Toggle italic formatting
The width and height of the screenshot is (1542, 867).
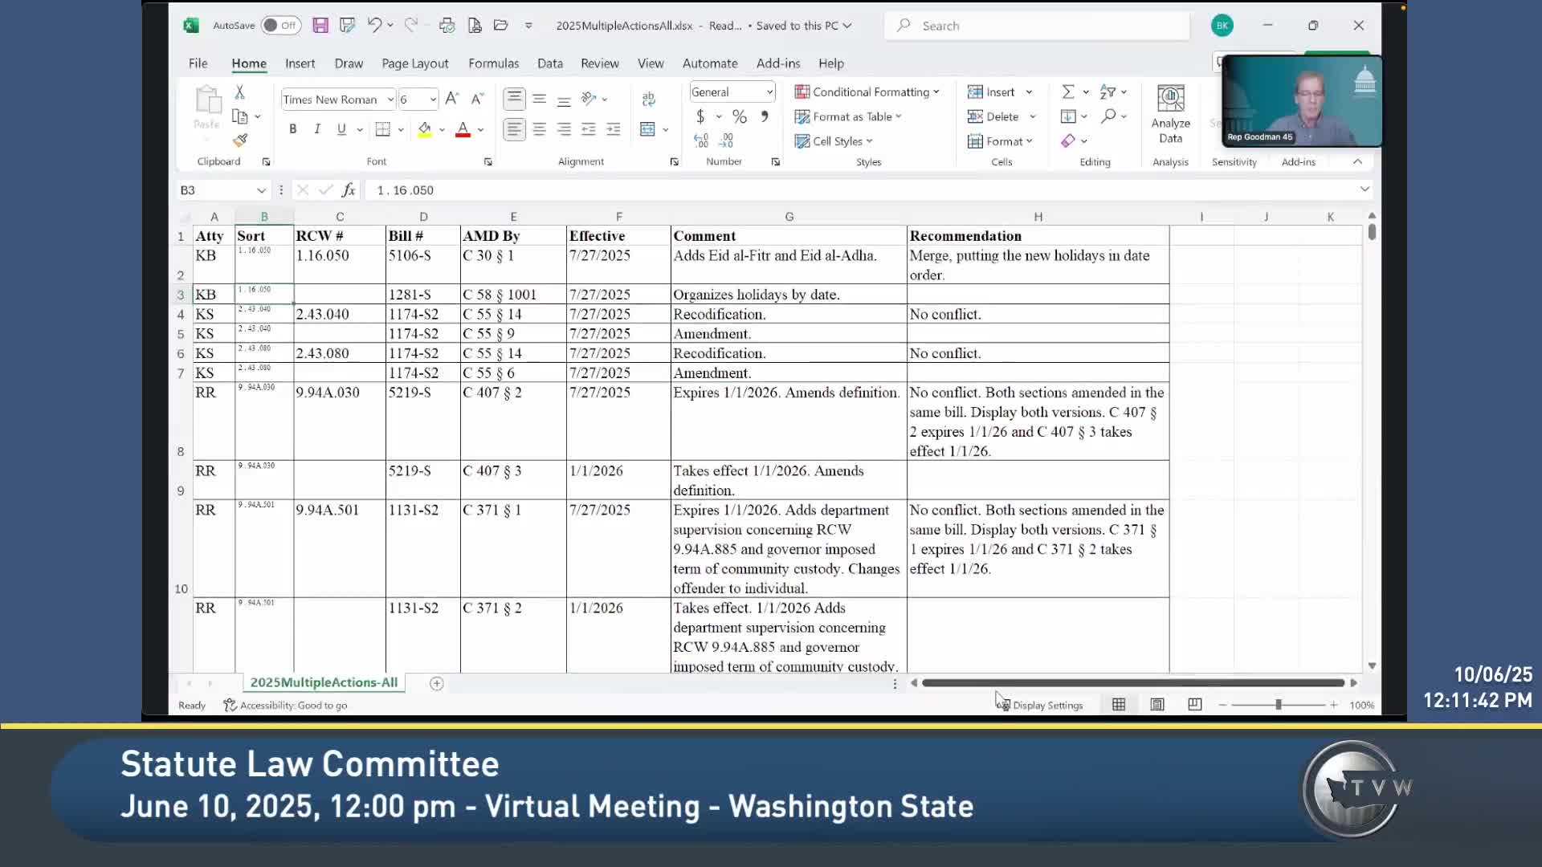pos(317,129)
